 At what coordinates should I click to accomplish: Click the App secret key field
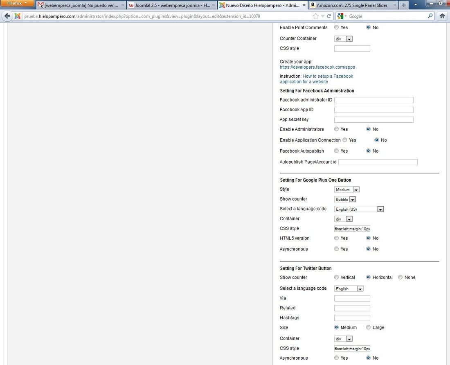[373, 119]
